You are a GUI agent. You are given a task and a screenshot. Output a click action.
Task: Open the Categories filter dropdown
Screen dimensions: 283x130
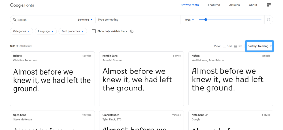point(22,31)
